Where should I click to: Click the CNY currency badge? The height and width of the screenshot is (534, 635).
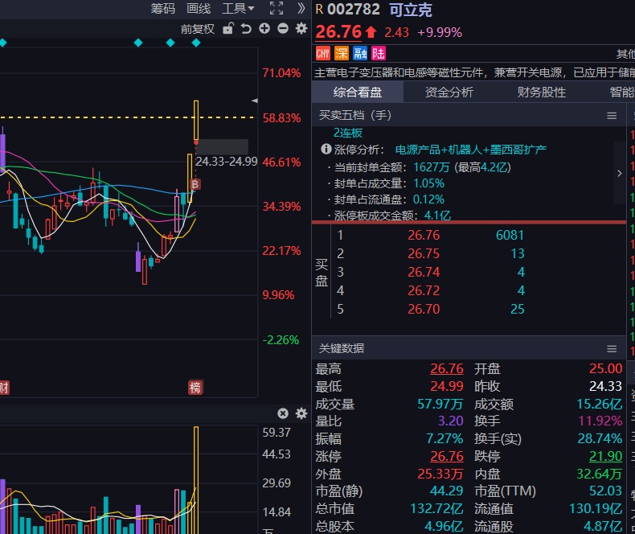(x=323, y=54)
